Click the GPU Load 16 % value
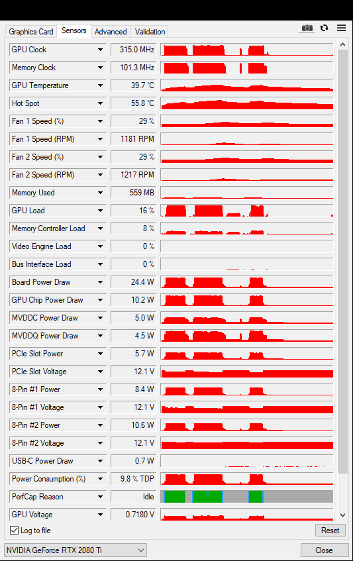Image resolution: width=353 pixels, height=561 pixels. point(134,211)
